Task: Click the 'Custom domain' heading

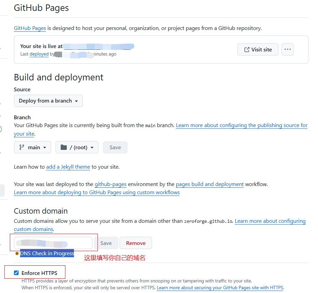Action: click(41, 211)
